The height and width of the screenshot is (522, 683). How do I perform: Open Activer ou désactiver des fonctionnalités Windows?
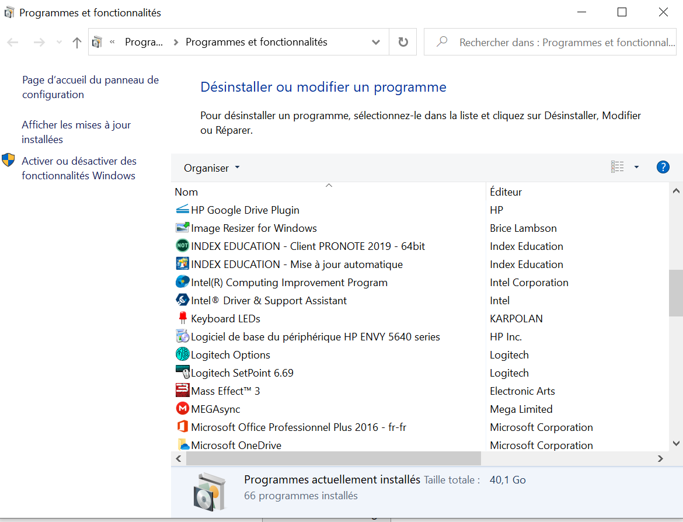point(79,168)
